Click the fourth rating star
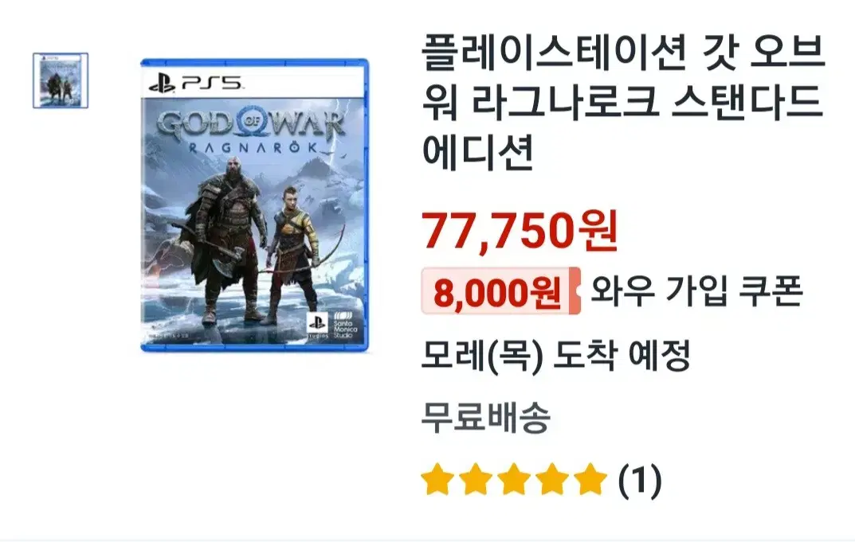The height and width of the screenshot is (542, 855). tap(552, 479)
